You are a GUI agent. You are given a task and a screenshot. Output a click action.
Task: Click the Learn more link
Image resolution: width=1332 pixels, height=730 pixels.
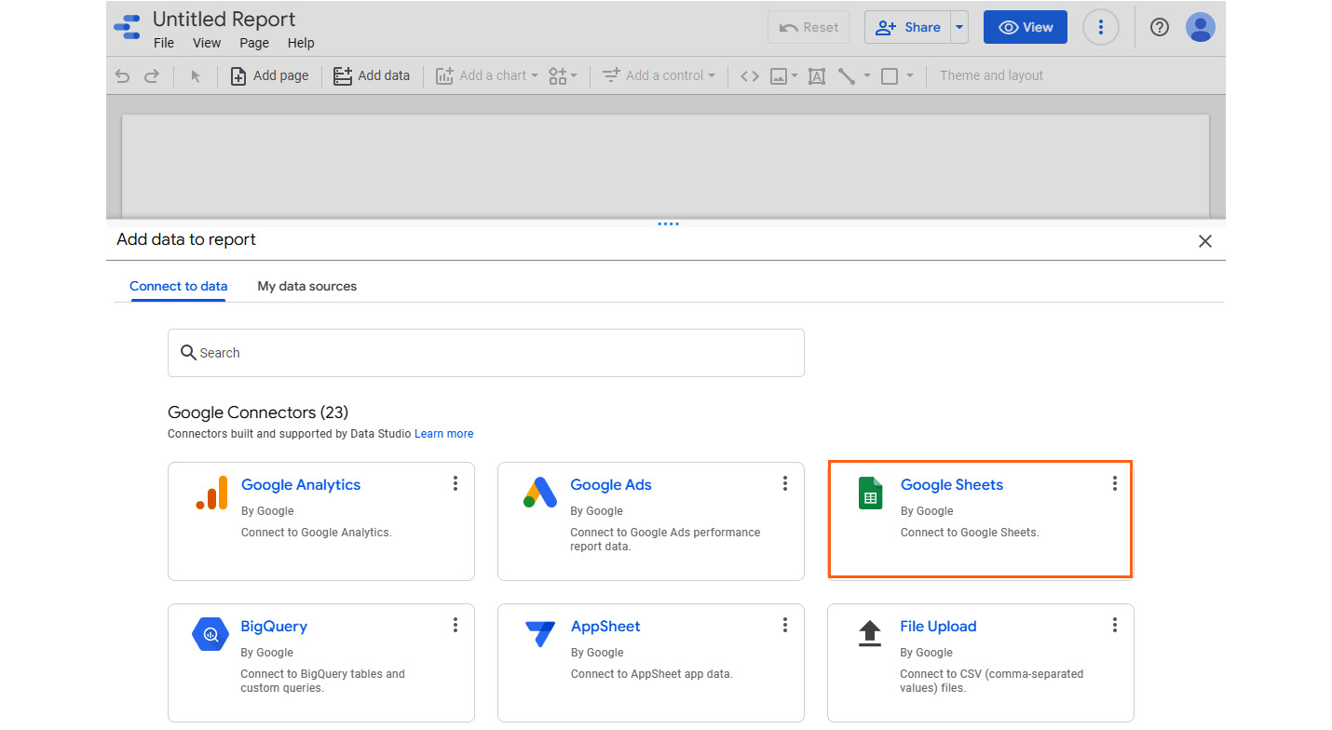point(444,434)
